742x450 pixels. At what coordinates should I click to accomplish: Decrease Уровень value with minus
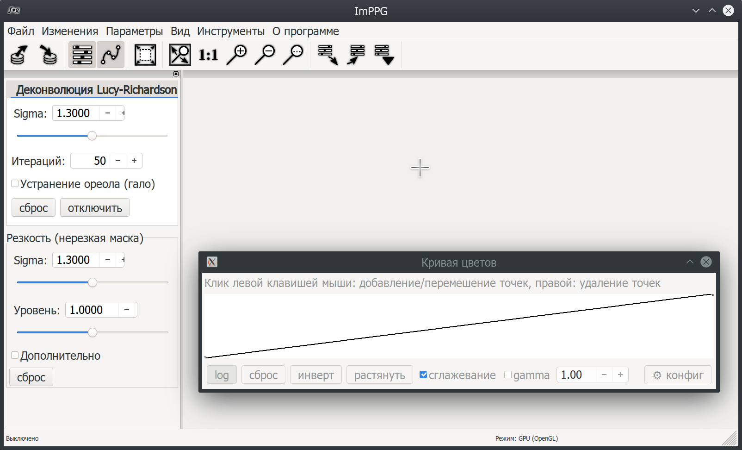tap(127, 310)
